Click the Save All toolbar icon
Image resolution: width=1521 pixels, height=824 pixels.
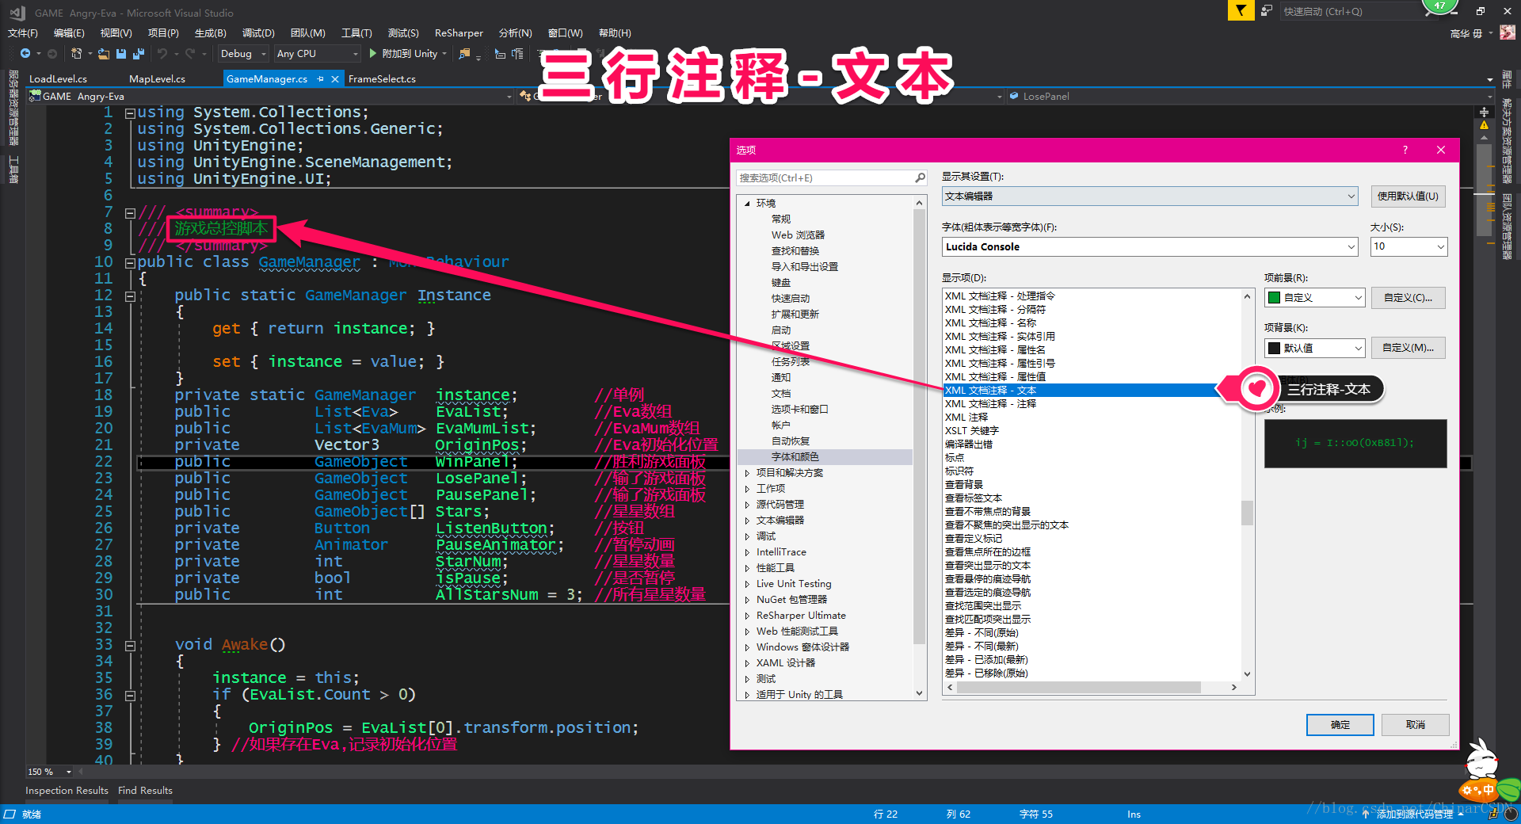[x=139, y=53]
